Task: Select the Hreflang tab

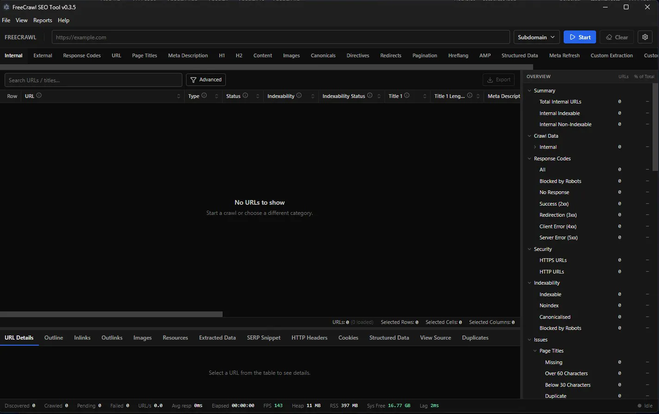Action: pyautogui.click(x=458, y=55)
